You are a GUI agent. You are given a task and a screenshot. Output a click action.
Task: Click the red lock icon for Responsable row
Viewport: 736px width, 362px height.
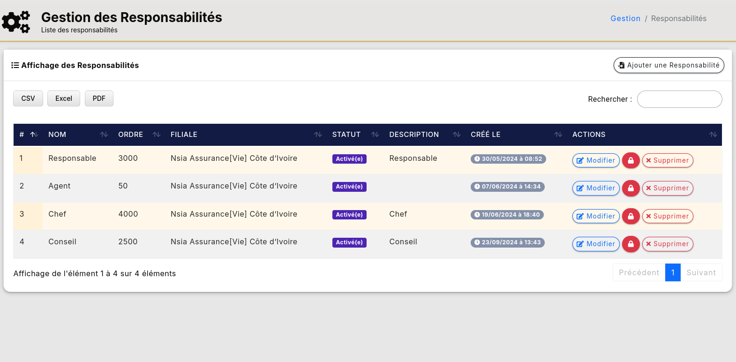coord(631,160)
